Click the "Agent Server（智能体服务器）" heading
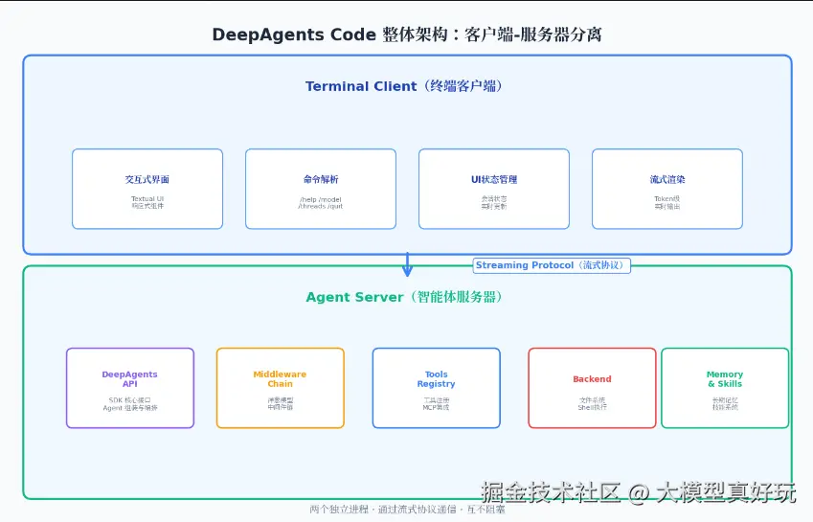Image resolution: width=813 pixels, height=522 pixels. coord(404,297)
